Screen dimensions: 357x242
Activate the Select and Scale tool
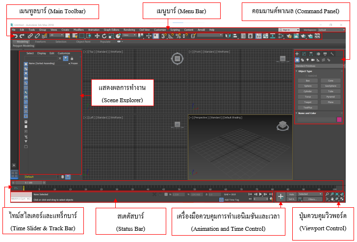click(x=111, y=36)
